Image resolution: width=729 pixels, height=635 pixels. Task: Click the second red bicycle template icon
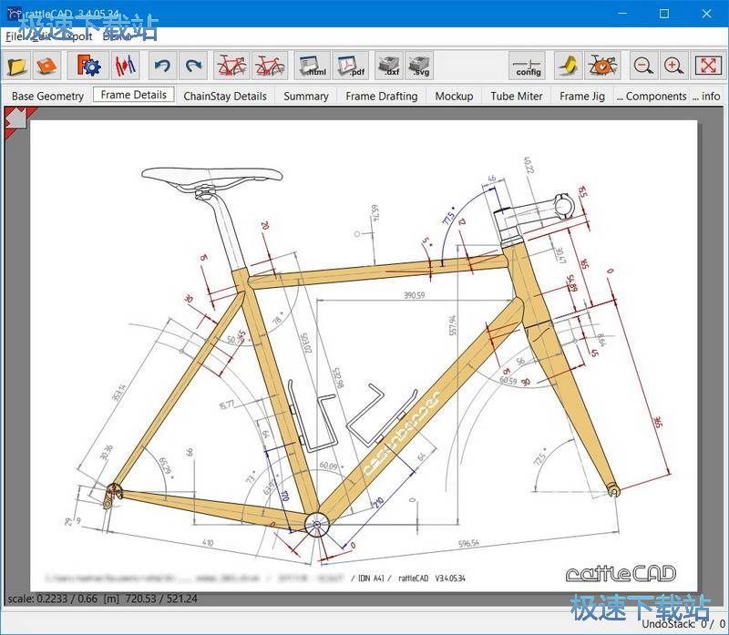tap(270, 66)
